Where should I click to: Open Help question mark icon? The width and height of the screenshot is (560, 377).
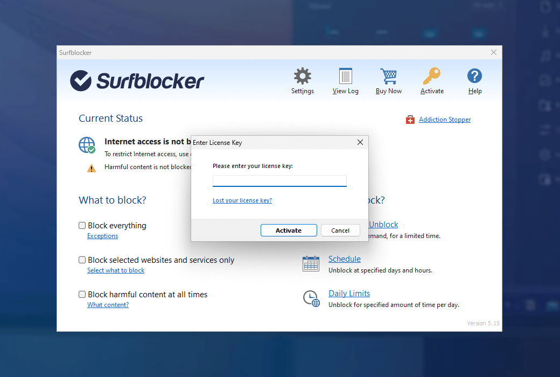tap(474, 76)
